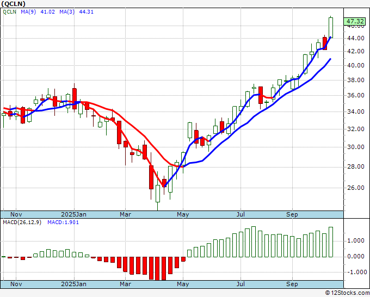This screenshot has height=297, width=370.
Task: Open the 12Stocks.com copyright link
Action: [x=347, y=293]
